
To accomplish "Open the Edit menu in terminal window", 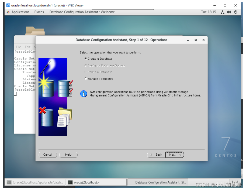I will pos(27,47).
